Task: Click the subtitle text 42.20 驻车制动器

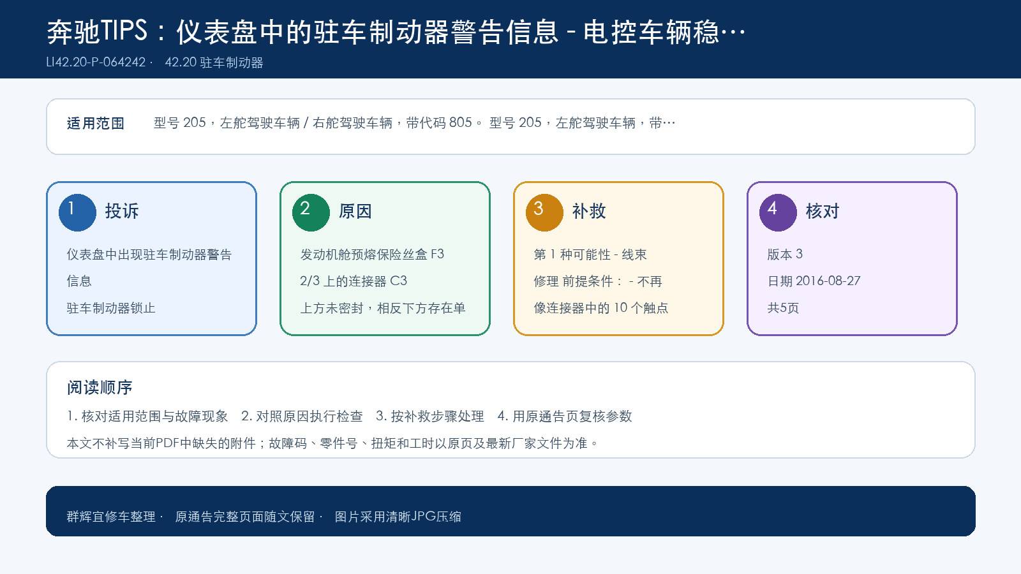Action: click(x=214, y=63)
